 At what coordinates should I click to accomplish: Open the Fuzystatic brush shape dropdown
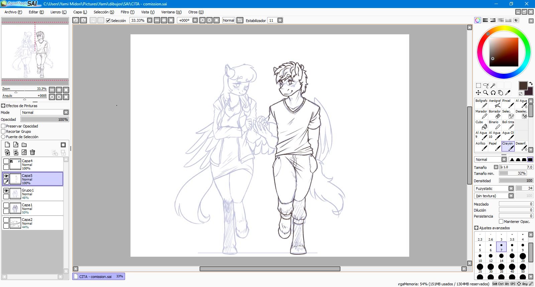(511, 189)
